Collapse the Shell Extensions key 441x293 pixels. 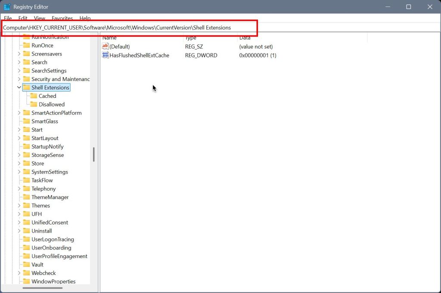click(x=19, y=87)
